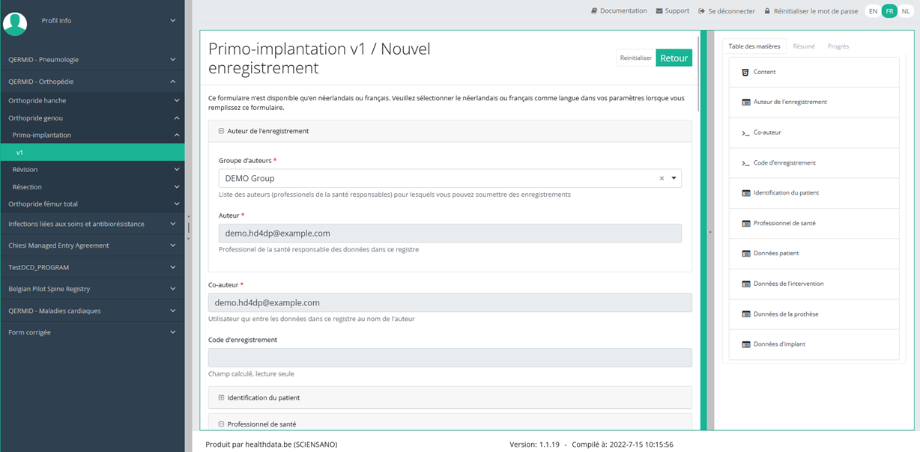Screen dimensions: 920x452
Task: Click the HTML5 icon beside Content
Action: click(745, 73)
